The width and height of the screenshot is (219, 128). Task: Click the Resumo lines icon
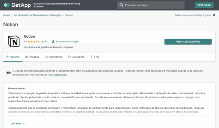(x=7, y=57)
